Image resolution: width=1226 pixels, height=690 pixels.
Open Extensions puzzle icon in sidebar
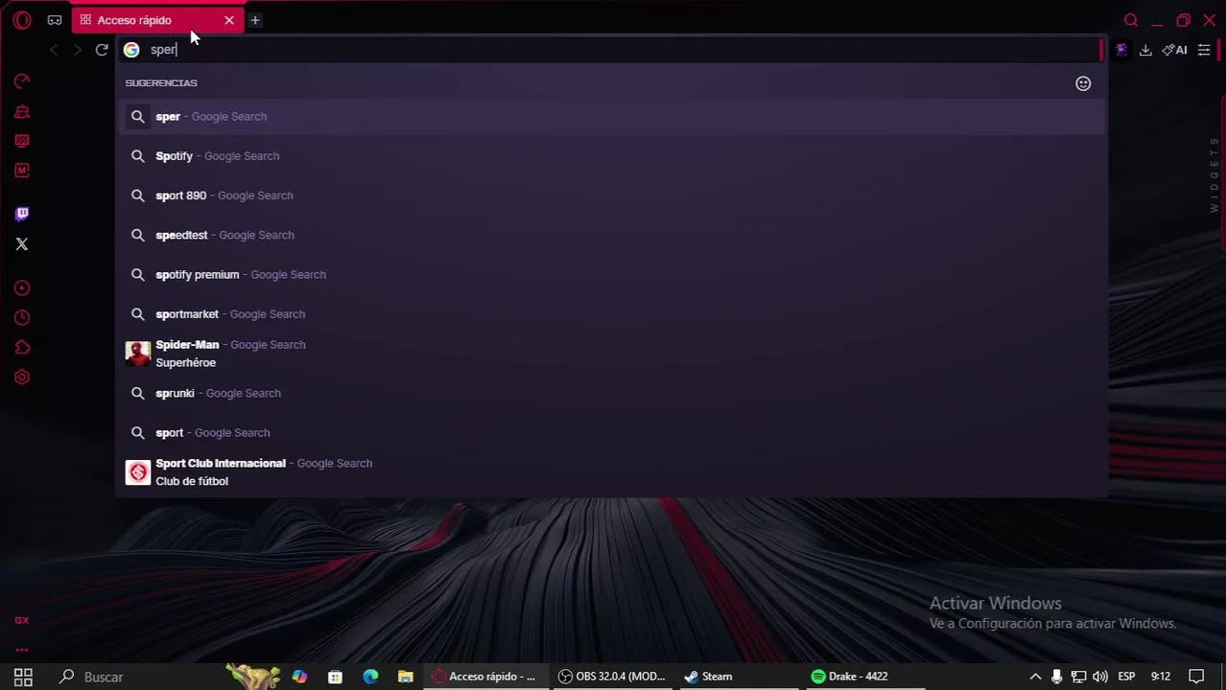22,347
